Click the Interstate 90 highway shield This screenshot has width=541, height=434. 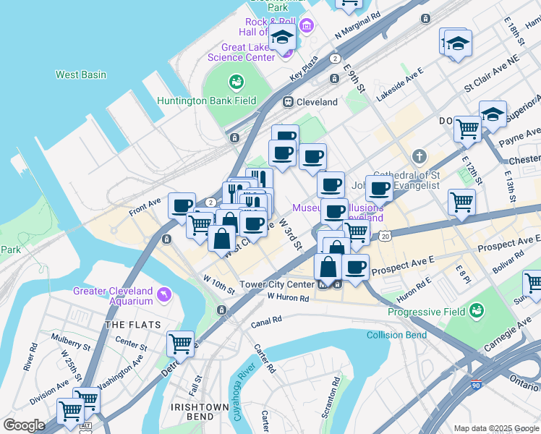476,384
